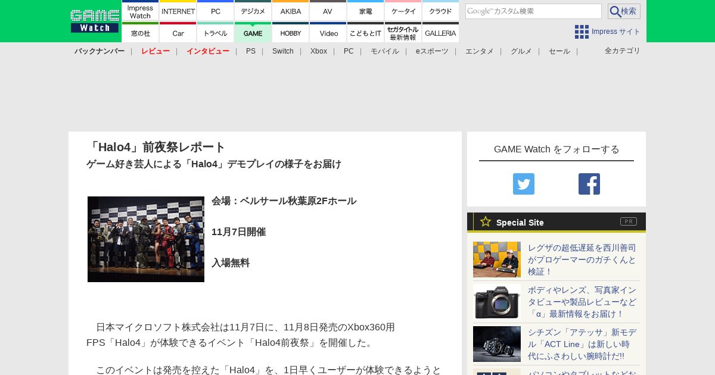The image size is (715, 375).
Task: Open the Impress Watch network tab
Action: (140, 11)
